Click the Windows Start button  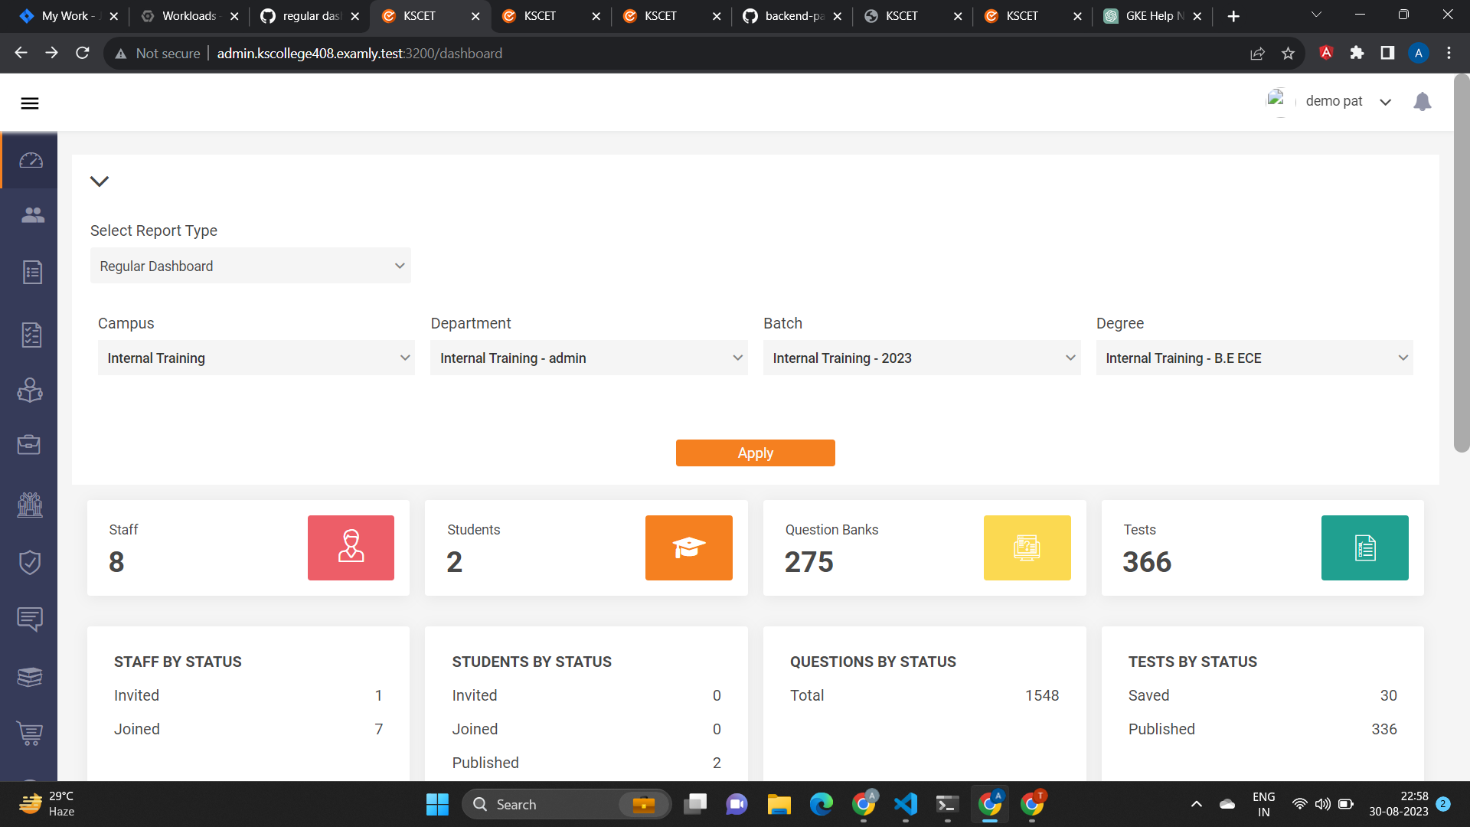coord(437,804)
